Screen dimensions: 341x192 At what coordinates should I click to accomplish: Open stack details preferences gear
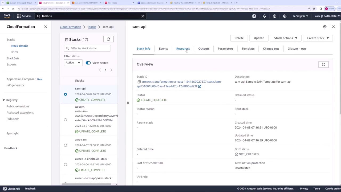[x=325, y=27]
